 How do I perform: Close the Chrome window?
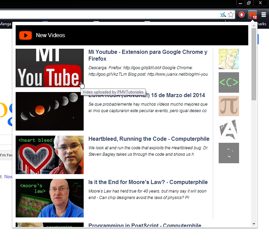pyautogui.click(x=260, y=3)
